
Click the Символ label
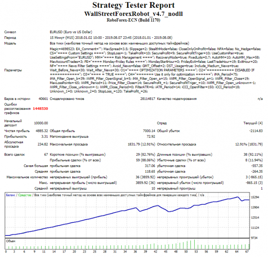click(10, 32)
